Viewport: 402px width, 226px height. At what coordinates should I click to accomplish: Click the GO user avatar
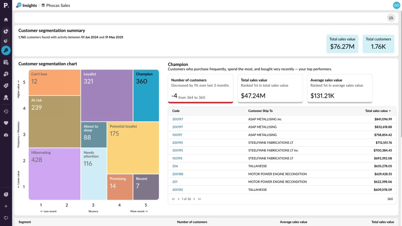coord(396,5)
